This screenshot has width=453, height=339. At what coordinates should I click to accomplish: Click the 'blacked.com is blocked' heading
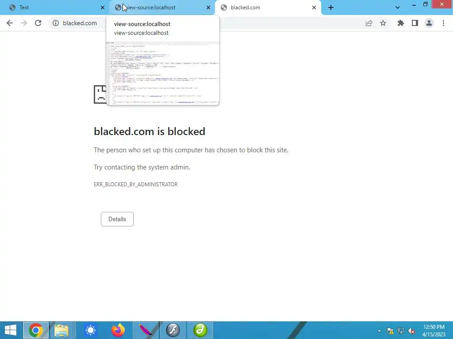click(x=150, y=132)
